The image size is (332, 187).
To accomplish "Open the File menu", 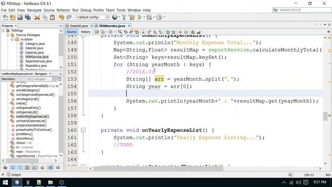I will [x=4, y=10].
